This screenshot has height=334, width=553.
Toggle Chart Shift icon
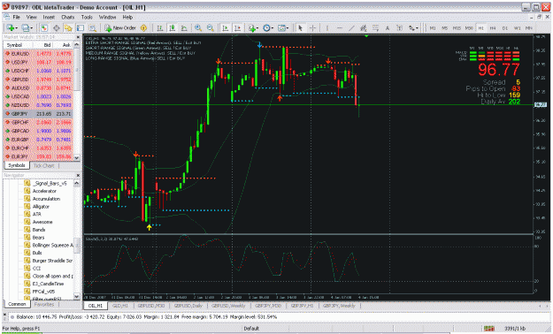pos(237,28)
